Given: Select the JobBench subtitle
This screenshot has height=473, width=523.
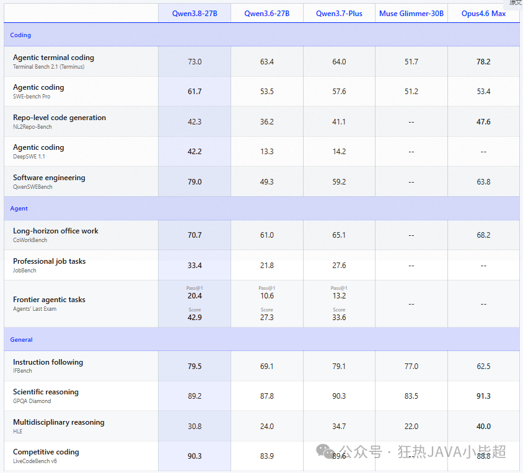Looking at the screenshot, I should 25,271.
